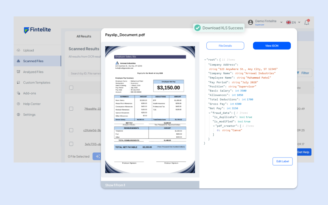Image resolution: width=328 pixels, height=205 pixels.
Task: Open the EN language dropdown
Action: [x=293, y=22]
